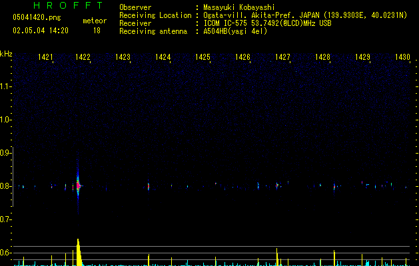This screenshot has height=266, width=419.
Task: Click the Receiving Location label
Action: [155, 15]
